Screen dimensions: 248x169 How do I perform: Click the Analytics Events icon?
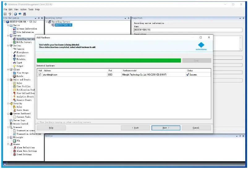[x=15, y=97]
